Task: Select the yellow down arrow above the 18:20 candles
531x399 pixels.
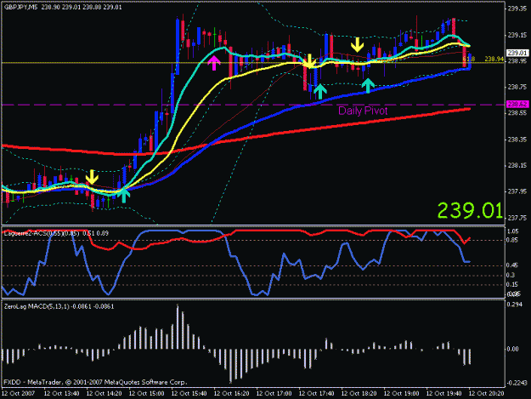Action: click(358, 45)
